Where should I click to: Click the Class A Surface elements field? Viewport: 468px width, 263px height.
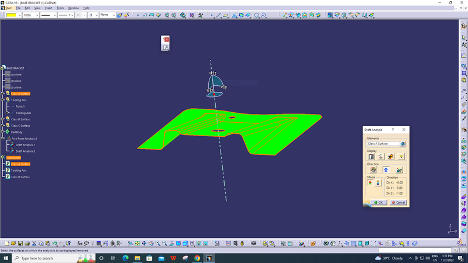pos(383,143)
